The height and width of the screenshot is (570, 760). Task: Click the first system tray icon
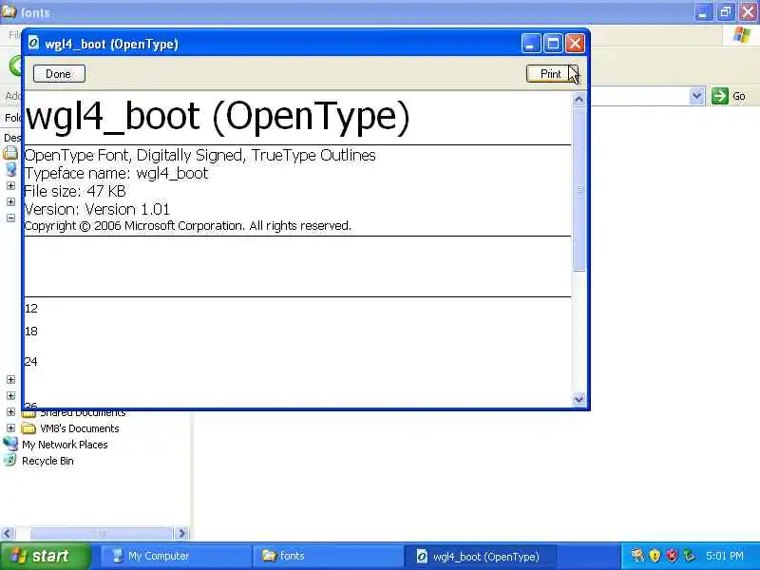tap(637, 556)
